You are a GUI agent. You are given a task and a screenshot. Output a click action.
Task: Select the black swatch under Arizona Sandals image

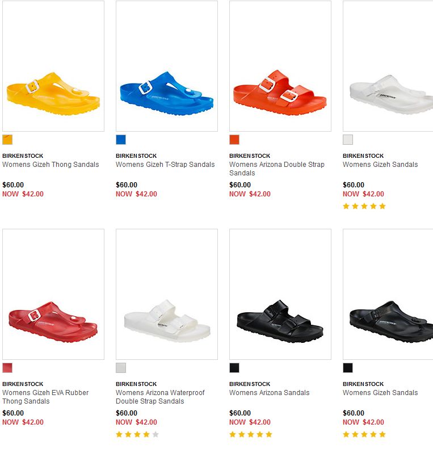click(x=234, y=368)
